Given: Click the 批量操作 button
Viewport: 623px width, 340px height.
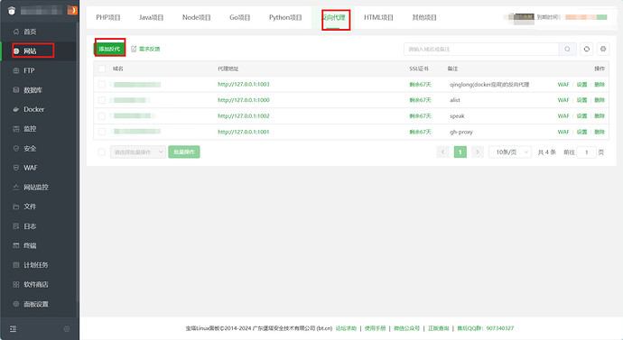Looking at the screenshot, I should click(x=184, y=152).
